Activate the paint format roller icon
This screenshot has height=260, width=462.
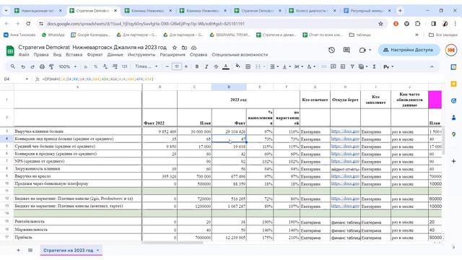point(51,67)
